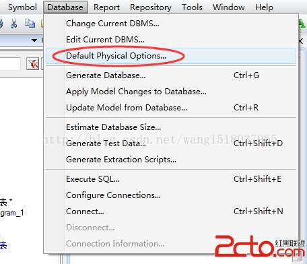Image resolution: width=307 pixels, height=264 pixels.
Task: Open Execute SQL... dialog
Action: click(171, 179)
